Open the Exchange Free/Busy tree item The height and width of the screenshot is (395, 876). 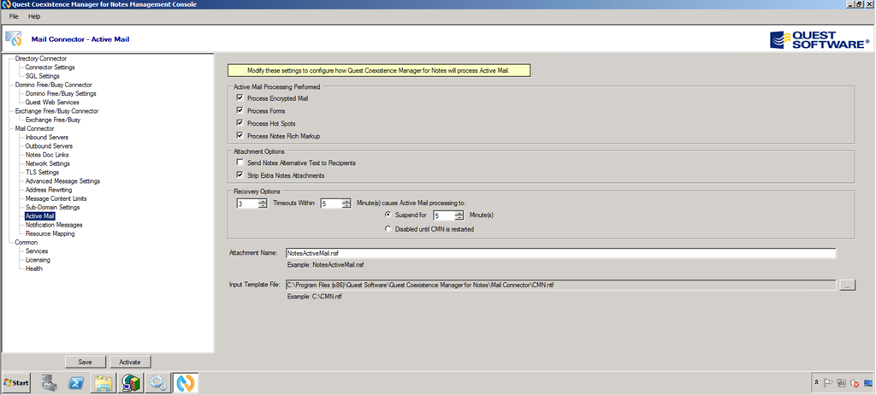coord(52,120)
